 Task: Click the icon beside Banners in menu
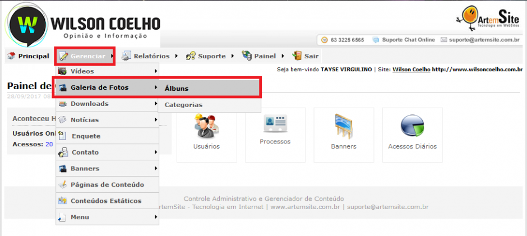(x=63, y=168)
